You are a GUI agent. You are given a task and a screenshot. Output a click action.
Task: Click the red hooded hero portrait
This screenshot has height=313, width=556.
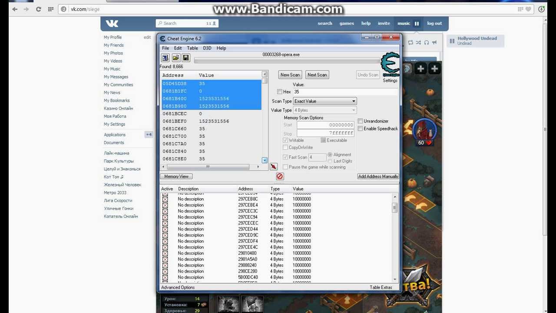point(425,130)
